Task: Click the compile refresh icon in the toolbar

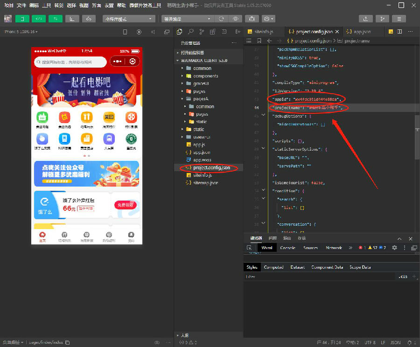Action: 221,19
